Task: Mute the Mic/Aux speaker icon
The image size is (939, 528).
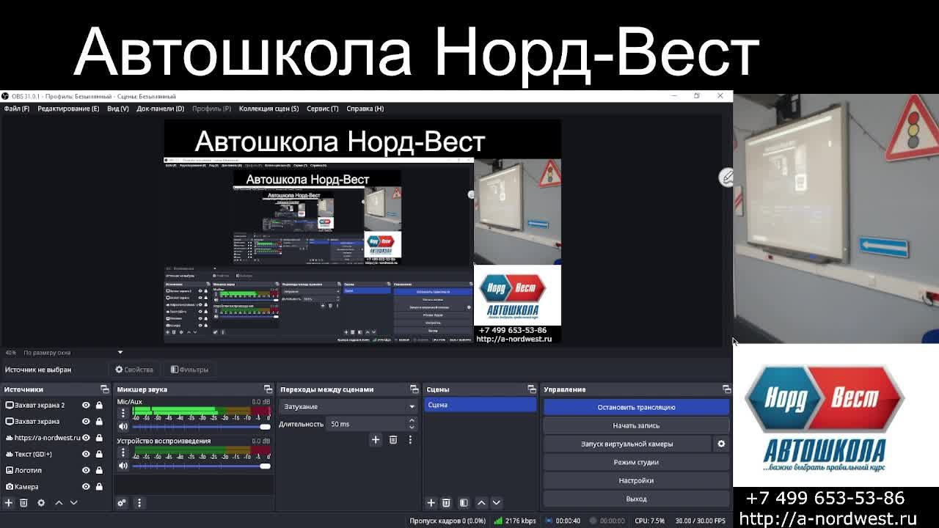Action: click(x=123, y=426)
